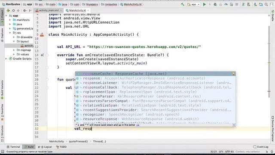Choose responseListener completion suggestion
This screenshot has width=275, height=155.
pyautogui.click(x=155, y=83)
